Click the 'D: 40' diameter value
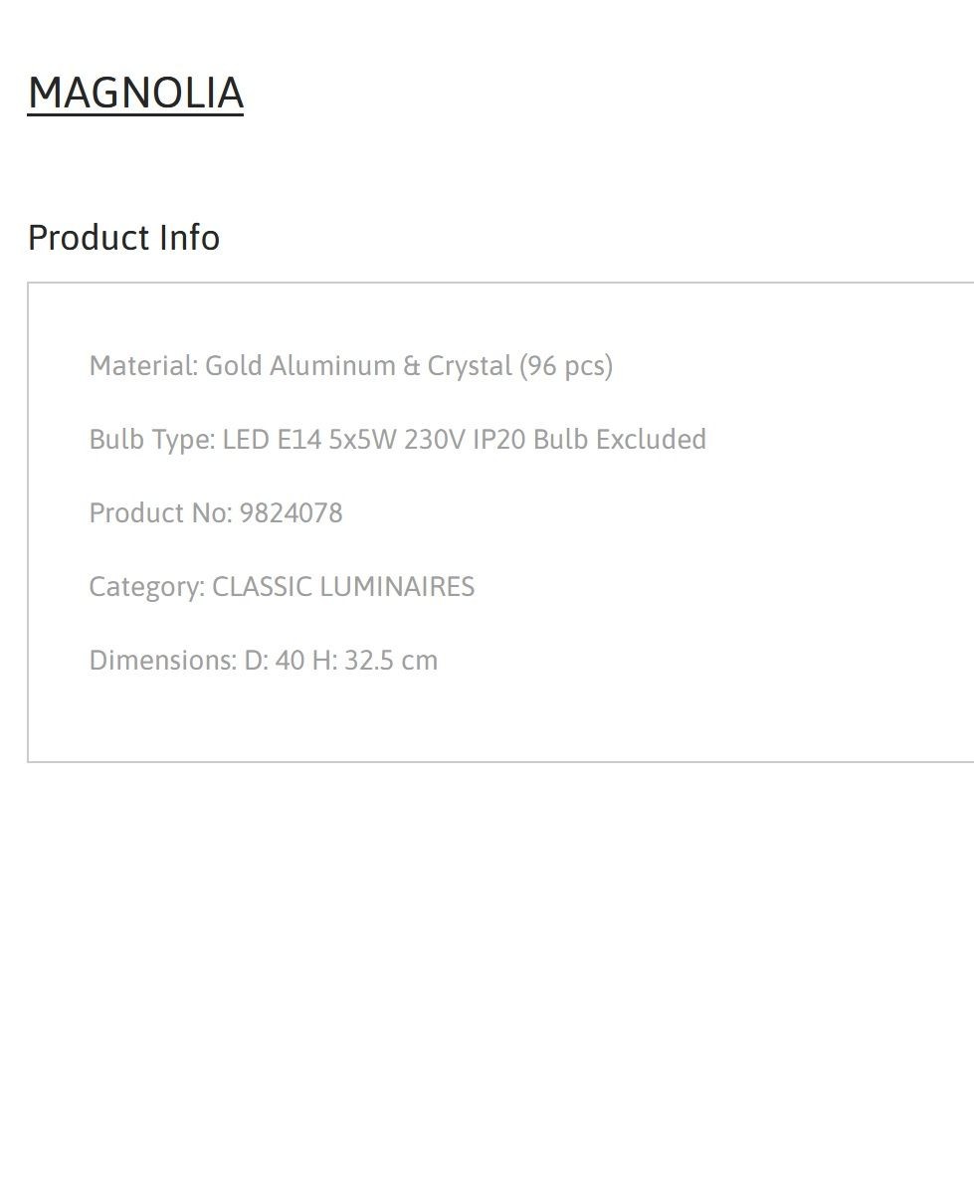Image resolution: width=974 pixels, height=1182 pixels. click(x=275, y=661)
